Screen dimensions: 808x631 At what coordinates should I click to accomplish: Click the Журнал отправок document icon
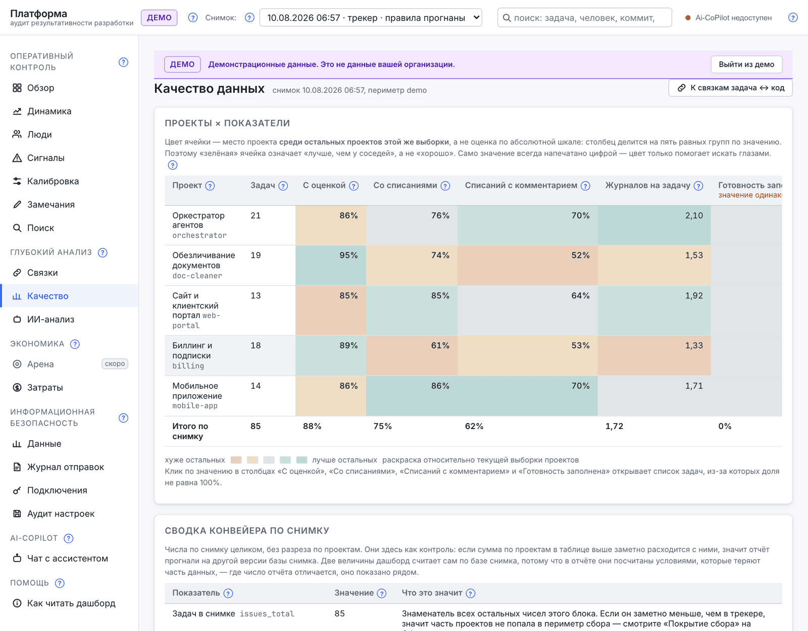pos(17,467)
